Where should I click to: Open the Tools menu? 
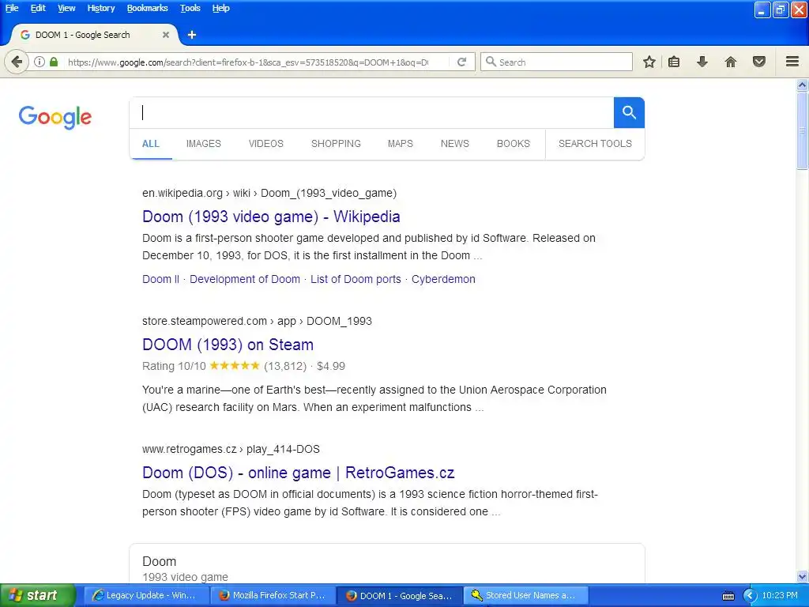click(x=190, y=8)
